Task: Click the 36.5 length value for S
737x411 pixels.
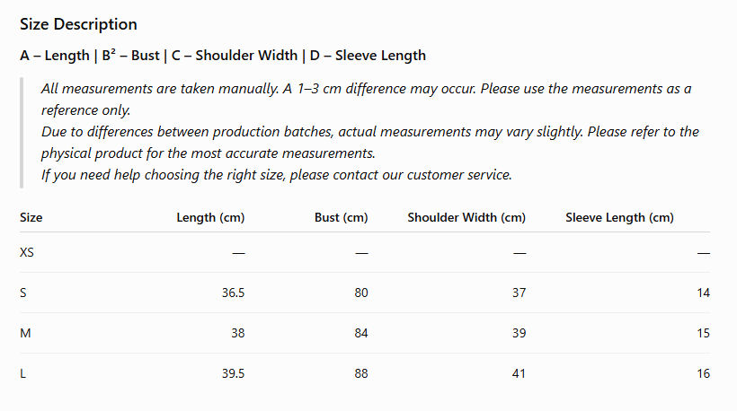Action: click(233, 293)
